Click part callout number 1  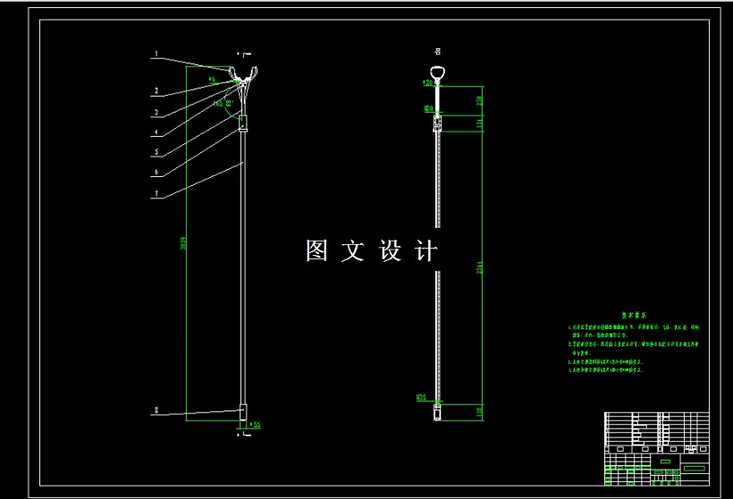[x=156, y=54]
